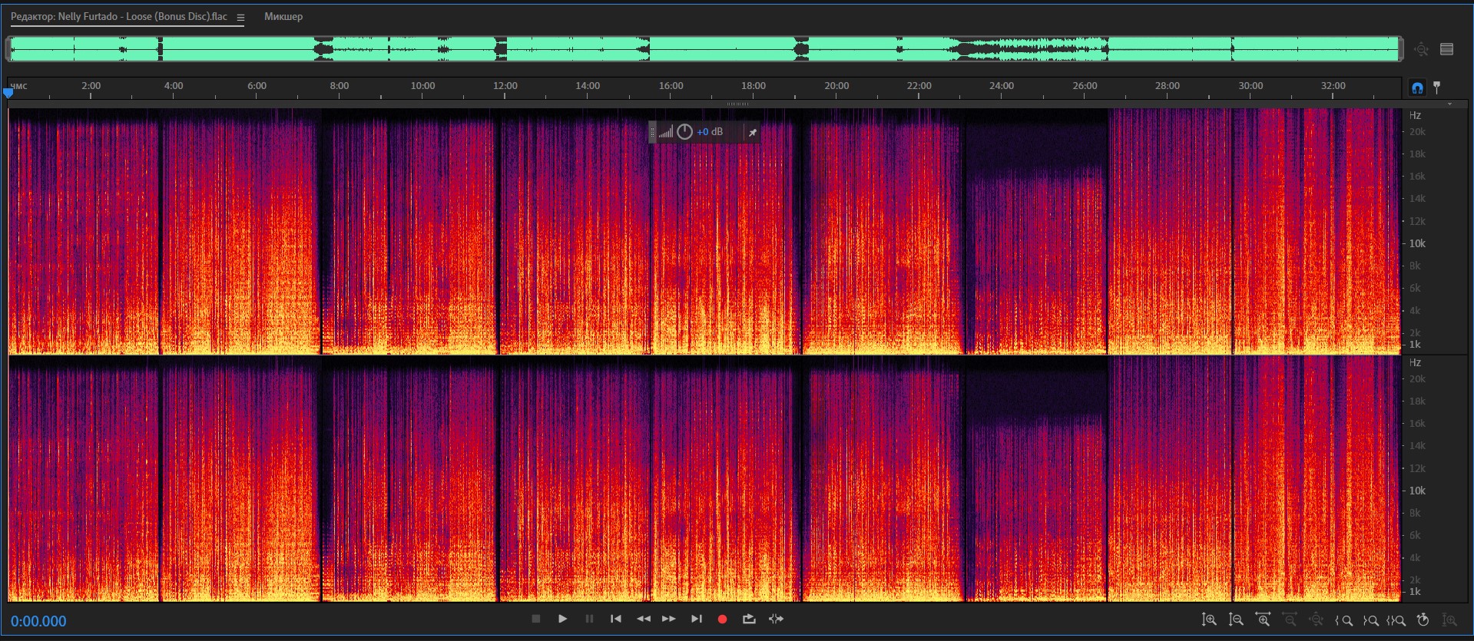Zoom in amplitude with vertical magnifier icon
This screenshot has height=641, width=1474.
click(1209, 620)
